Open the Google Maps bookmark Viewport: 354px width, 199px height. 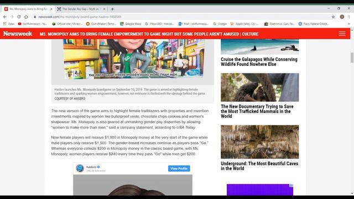pyautogui.click(x=131, y=24)
